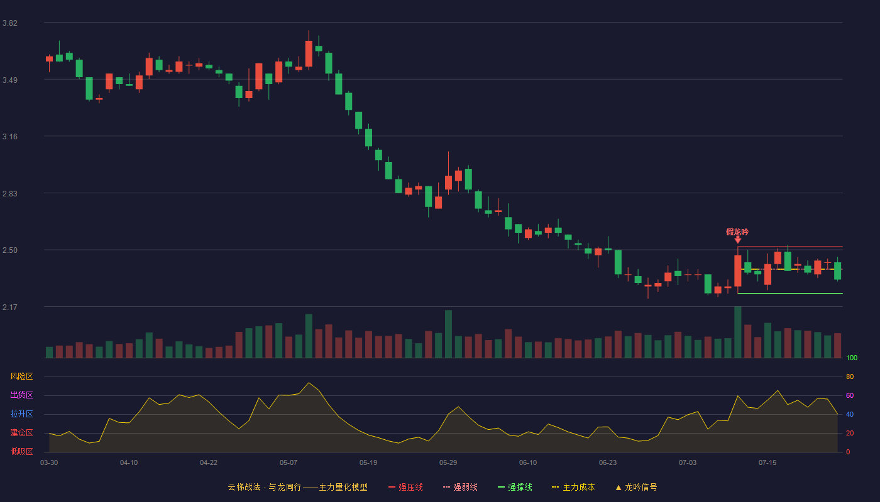Click the 假龙吟 annotation label
Viewport: 880px width, 502px height.
coord(737,232)
